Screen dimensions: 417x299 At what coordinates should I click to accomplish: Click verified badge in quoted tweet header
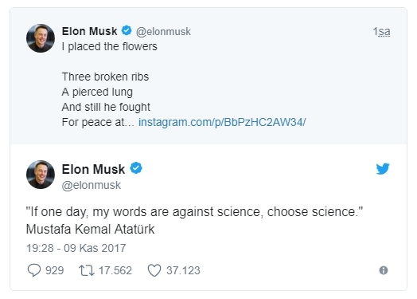(127, 30)
